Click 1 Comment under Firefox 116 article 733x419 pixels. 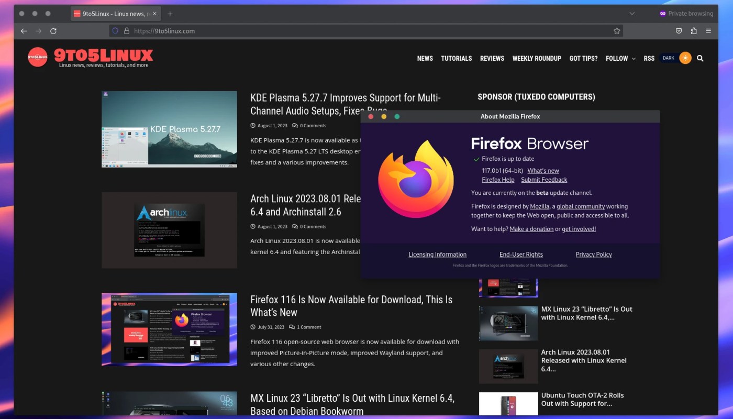click(309, 327)
